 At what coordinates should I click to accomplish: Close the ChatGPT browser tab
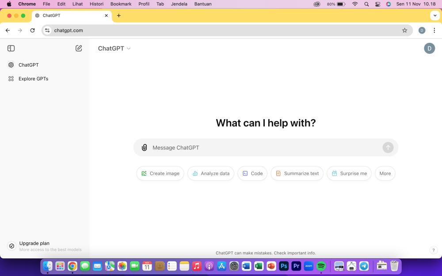106,15
